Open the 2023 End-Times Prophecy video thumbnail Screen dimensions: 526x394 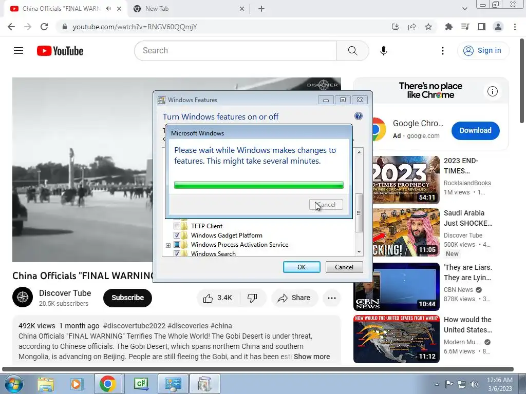(x=405, y=180)
